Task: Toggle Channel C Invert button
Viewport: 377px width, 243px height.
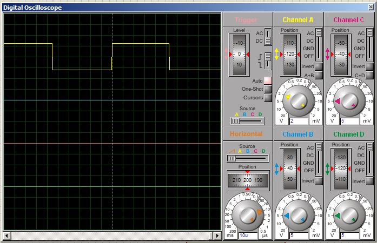Action: click(370, 66)
